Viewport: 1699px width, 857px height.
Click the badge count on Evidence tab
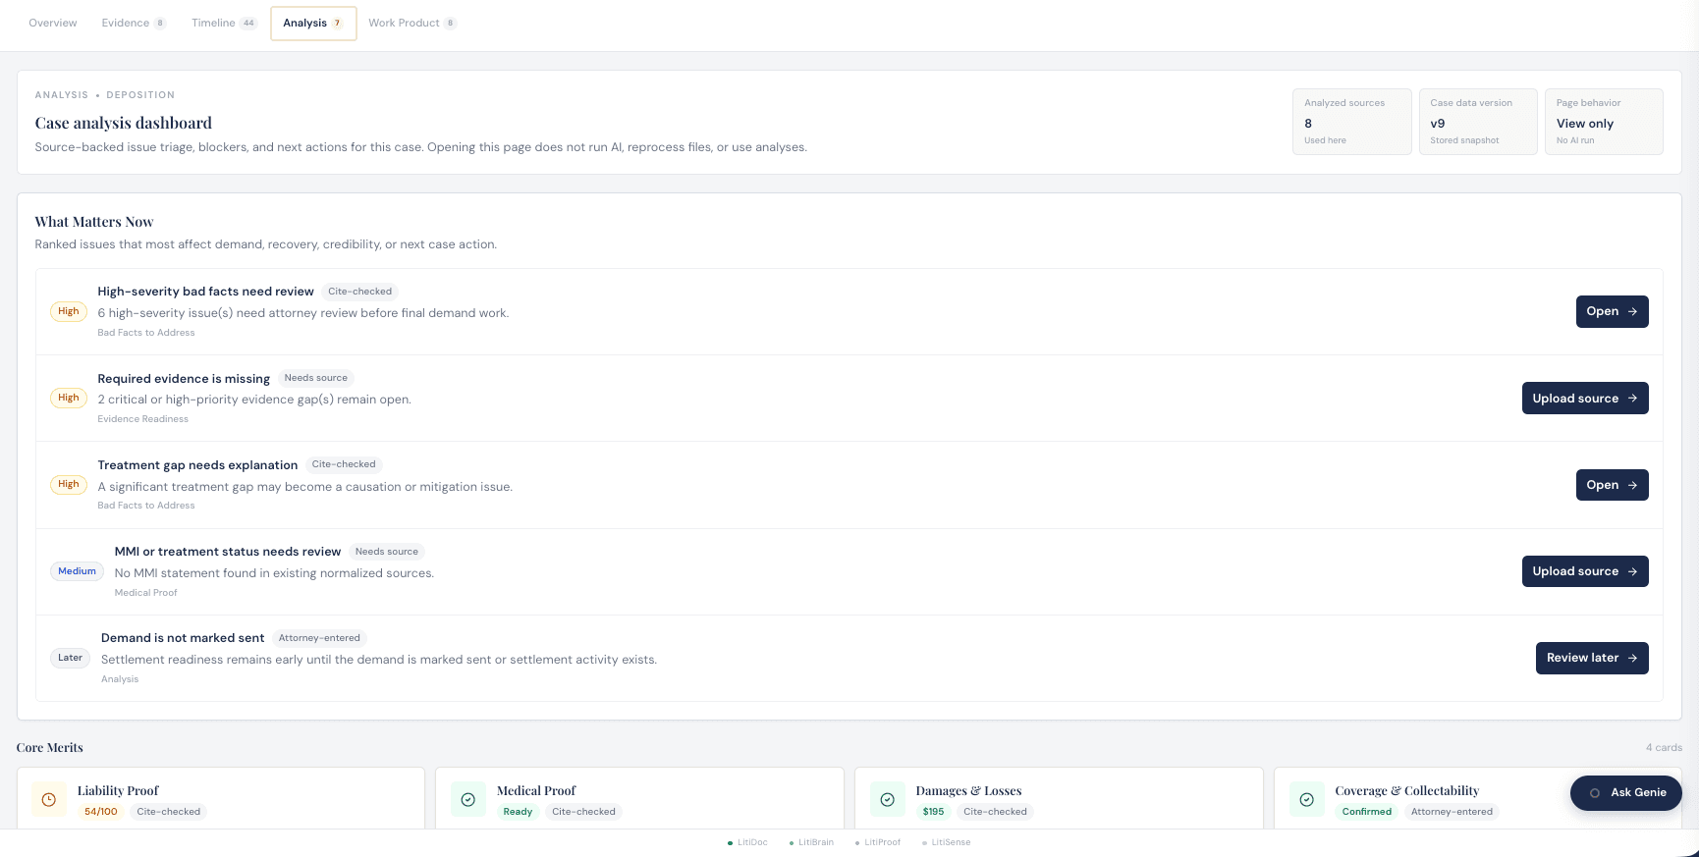[x=160, y=23]
